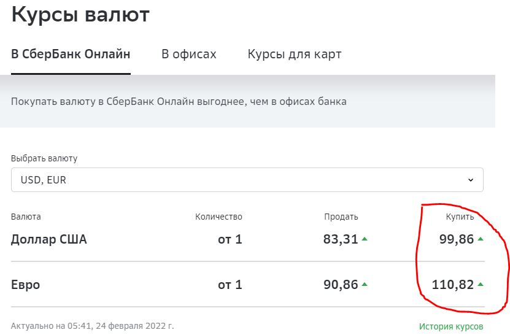
Task: Click the Продать column header
Action: [x=341, y=217]
